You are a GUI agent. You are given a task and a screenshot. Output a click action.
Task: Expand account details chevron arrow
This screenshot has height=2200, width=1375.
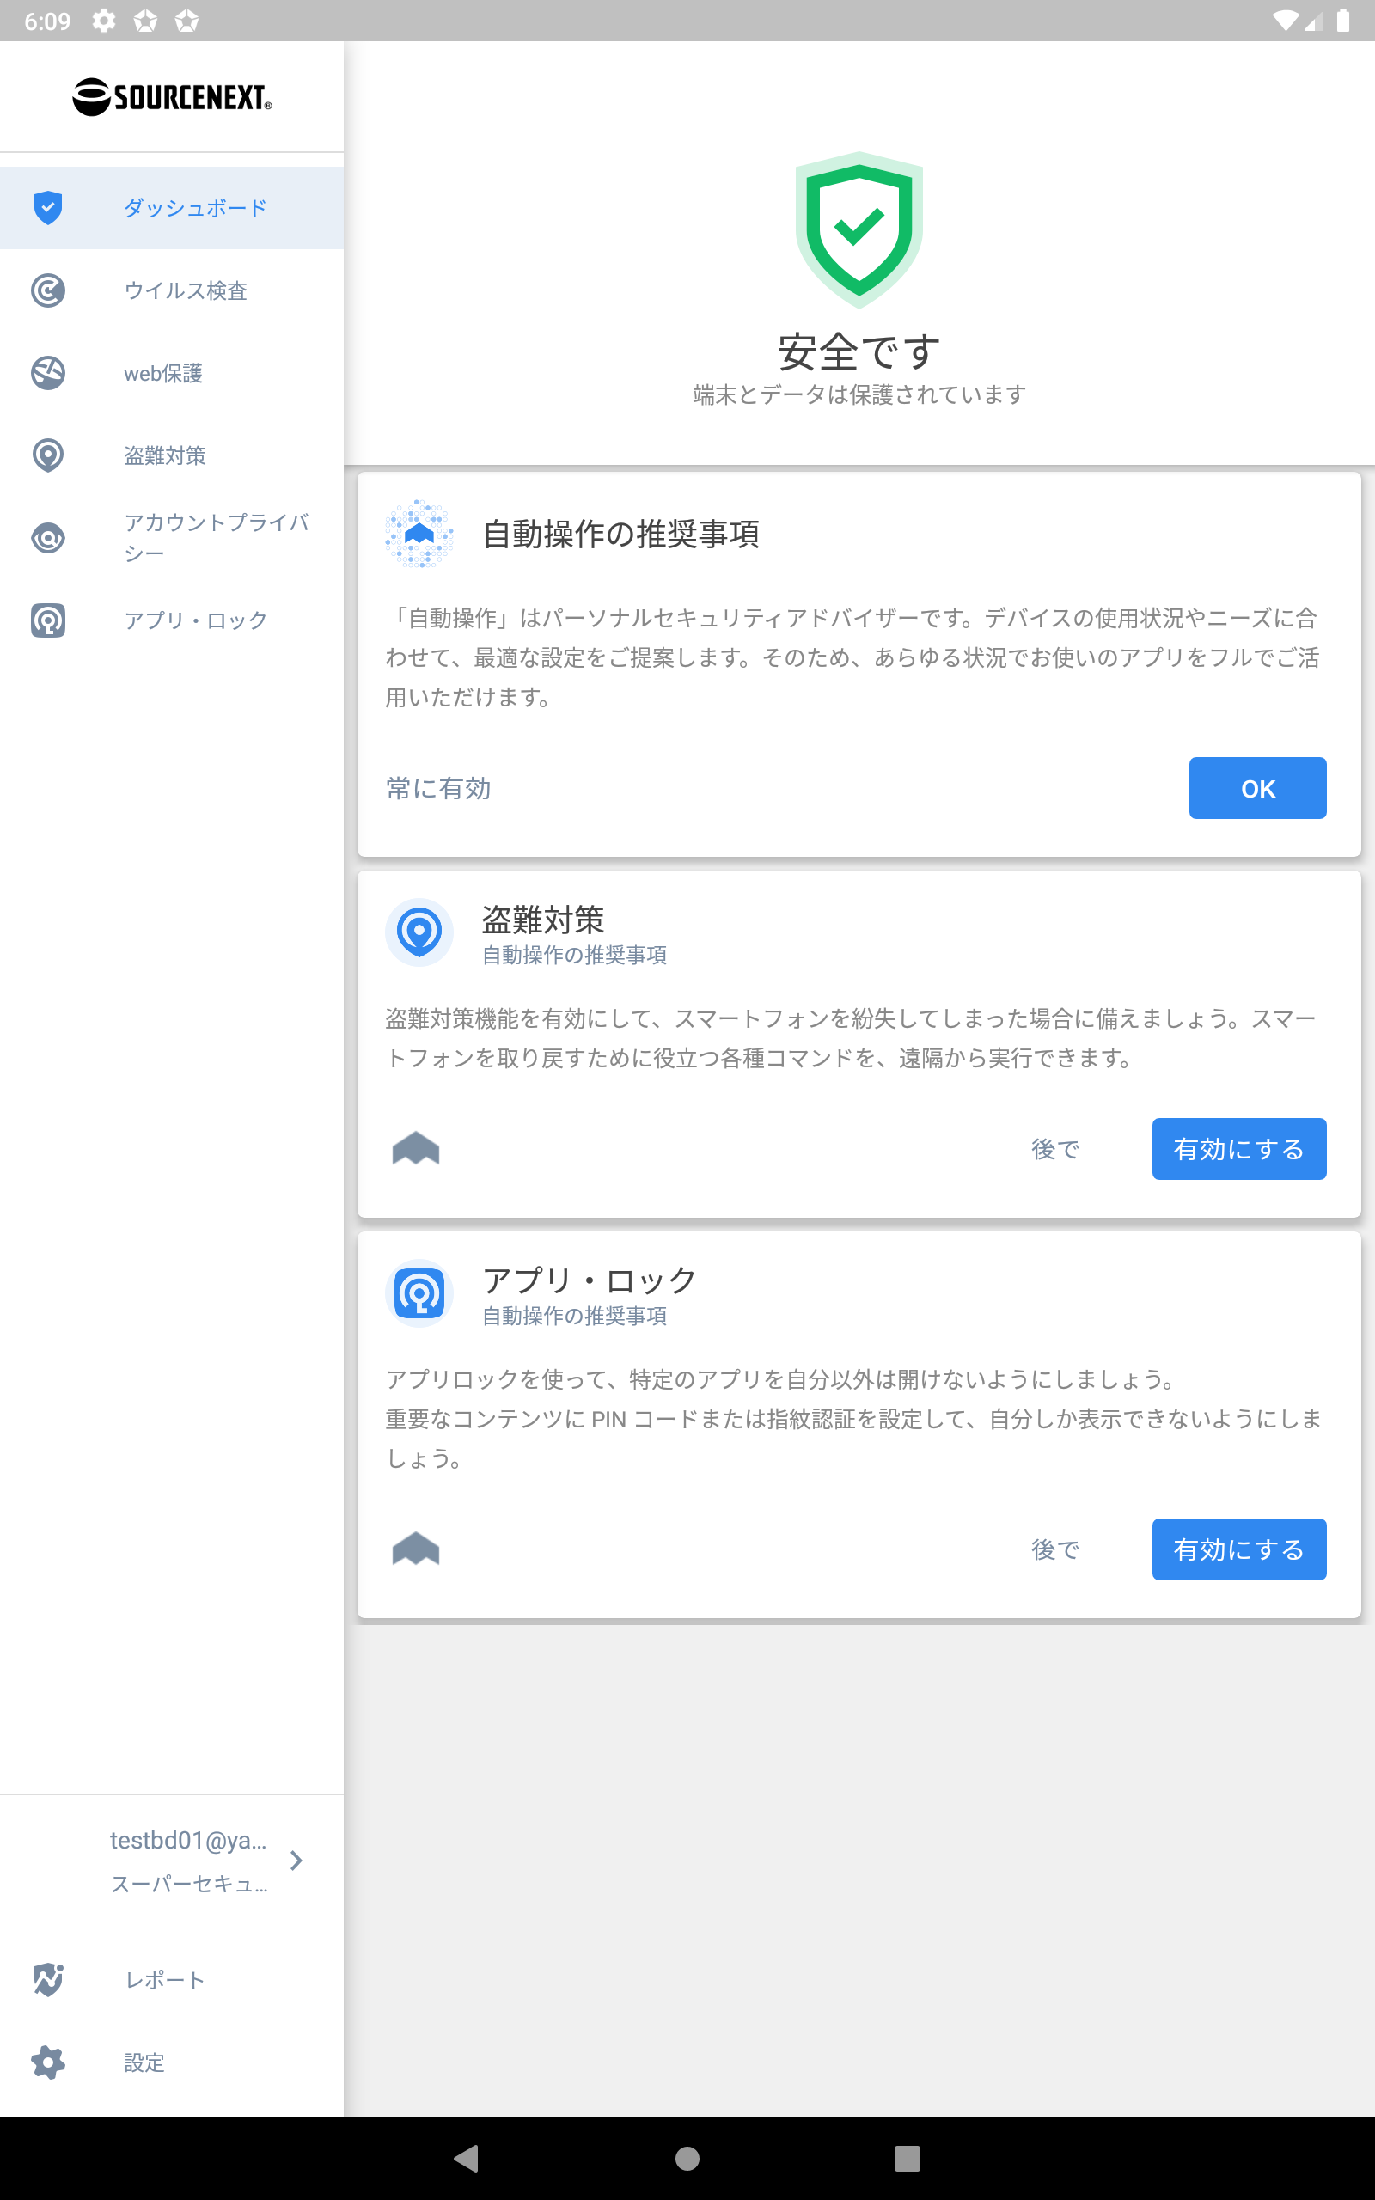[x=296, y=1861]
